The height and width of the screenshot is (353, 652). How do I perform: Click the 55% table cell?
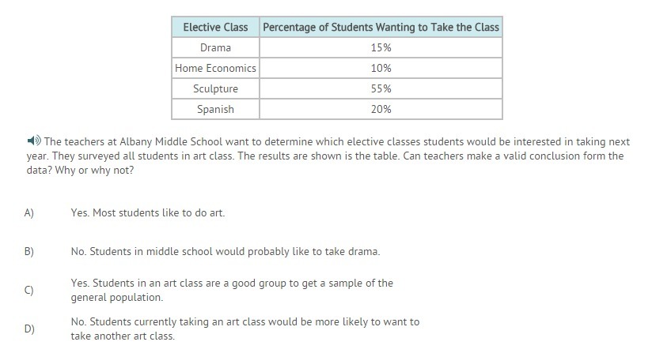[x=381, y=88]
